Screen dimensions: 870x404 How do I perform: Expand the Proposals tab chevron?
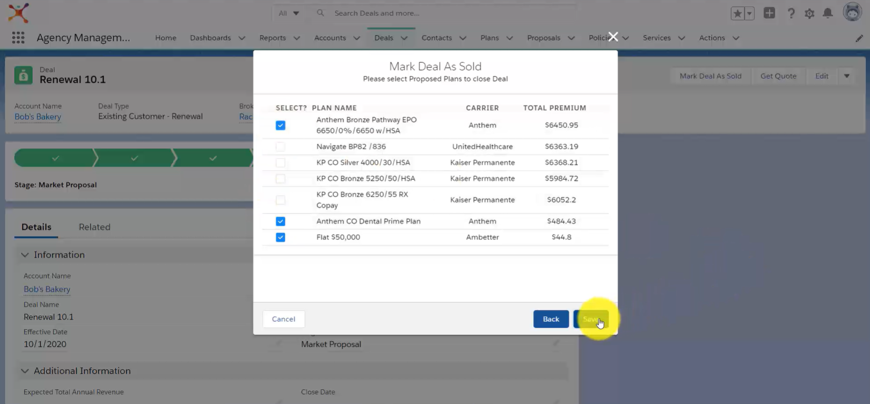pos(571,38)
